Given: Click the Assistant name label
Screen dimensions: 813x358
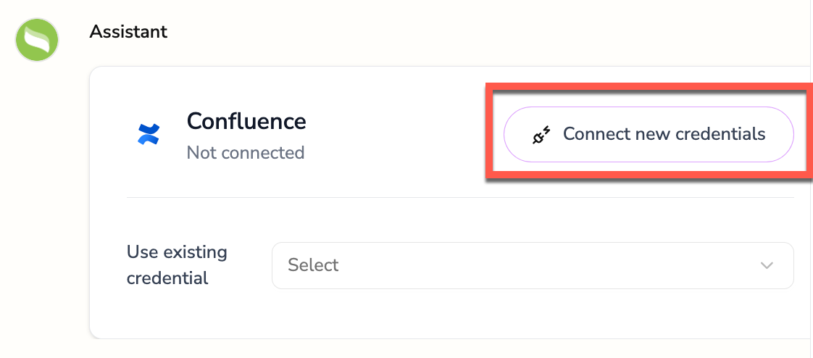Looking at the screenshot, I should (x=128, y=32).
